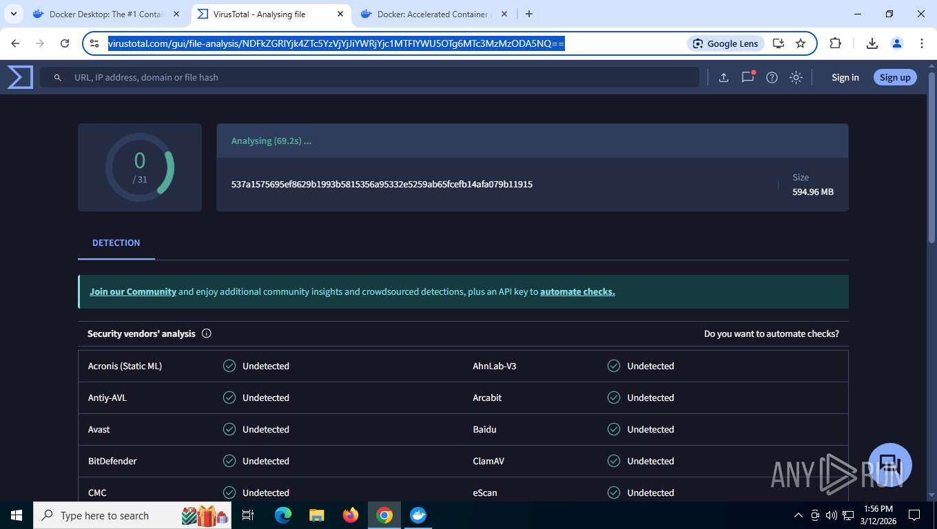Expand the system tray hidden icons arrow
This screenshot has width=937, height=529.
pyautogui.click(x=799, y=515)
